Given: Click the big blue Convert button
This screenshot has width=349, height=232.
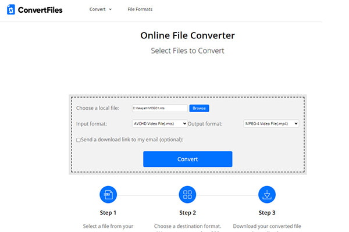Looking at the screenshot, I should pyautogui.click(x=188, y=159).
